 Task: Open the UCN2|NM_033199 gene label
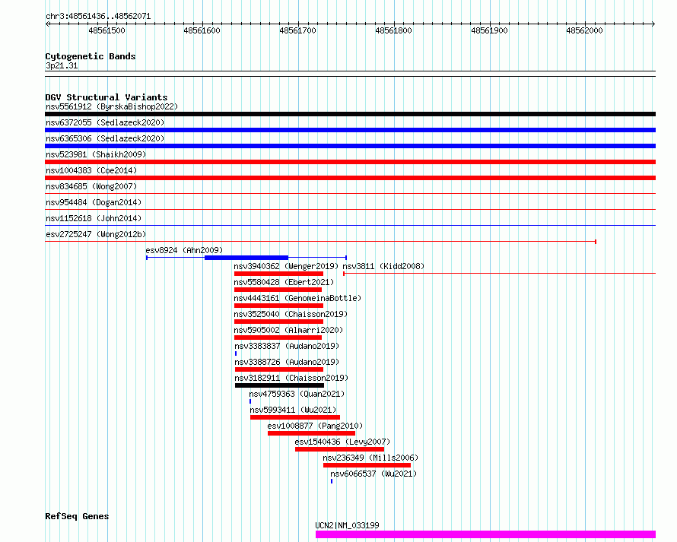(x=347, y=525)
